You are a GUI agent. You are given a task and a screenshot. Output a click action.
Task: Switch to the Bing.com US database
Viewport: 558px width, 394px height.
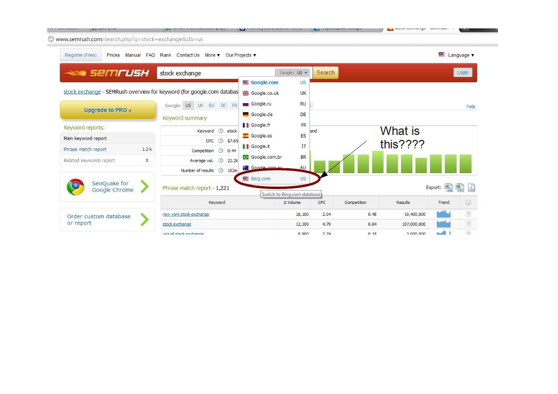pyautogui.click(x=274, y=179)
